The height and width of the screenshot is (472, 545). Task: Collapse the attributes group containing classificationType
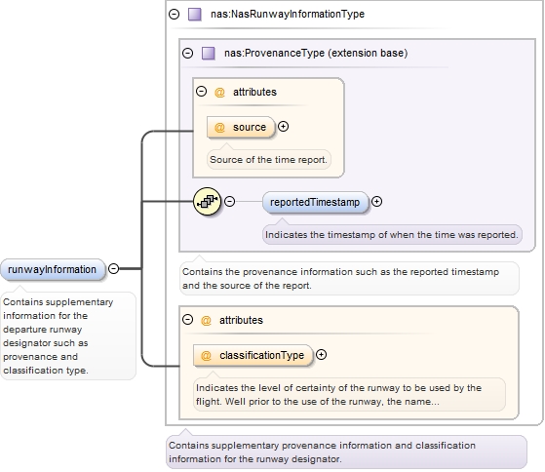(x=188, y=320)
